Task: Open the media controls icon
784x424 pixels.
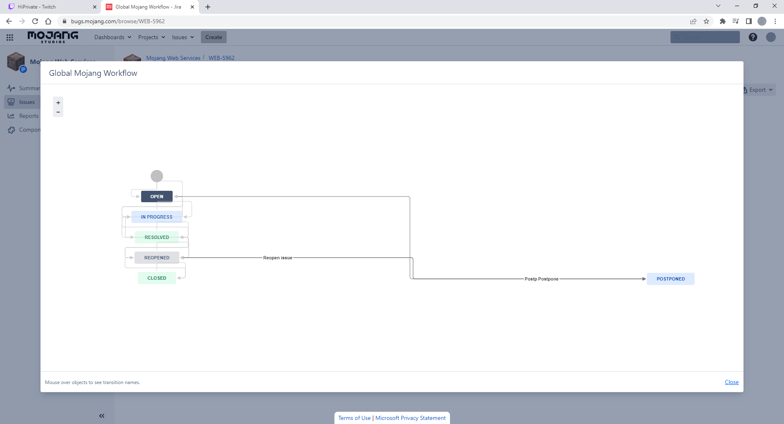Action: click(x=736, y=21)
